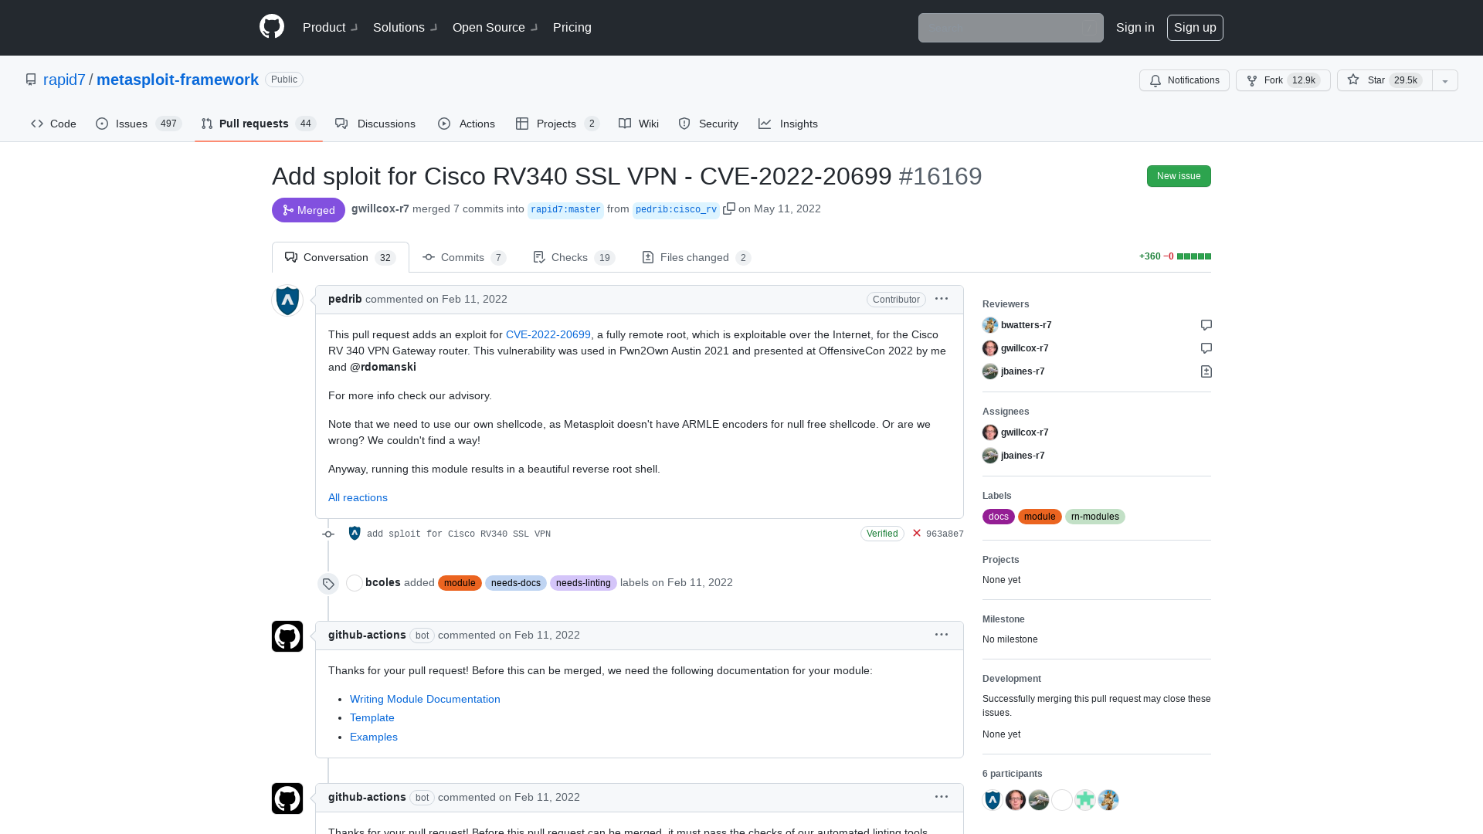This screenshot has height=834, width=1483.
Task: Click the Verified commit badge
Action: [x=882, y=534]
